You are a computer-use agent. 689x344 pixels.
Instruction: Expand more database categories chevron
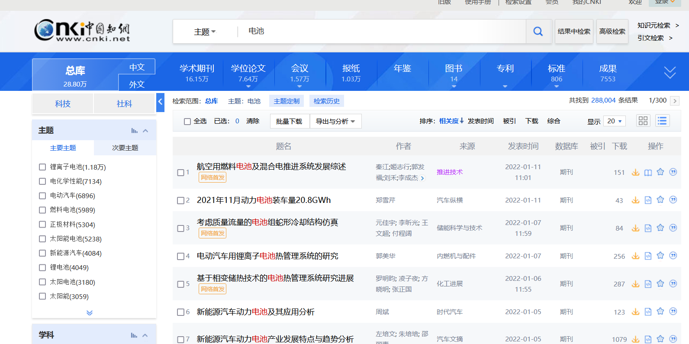click(x=670, y=73)
